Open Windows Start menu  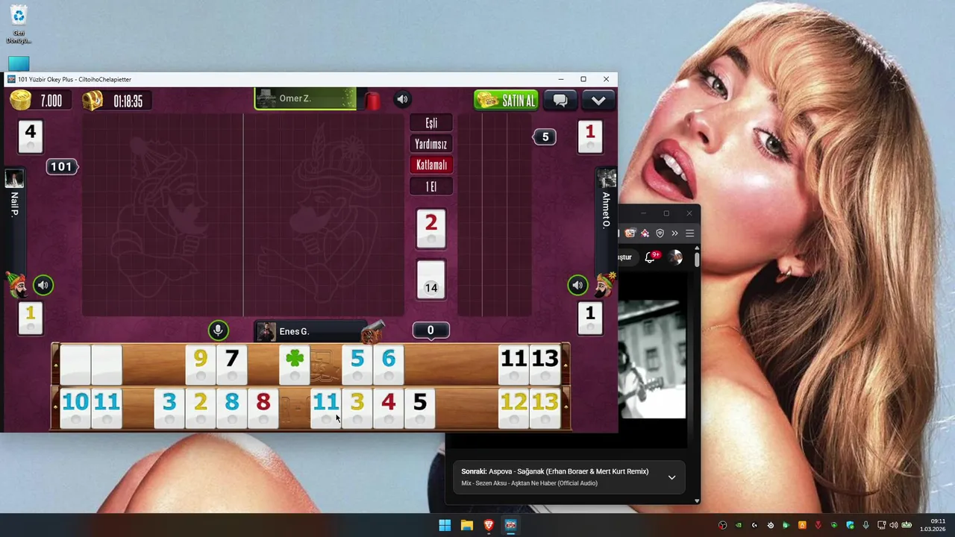click(445, 525)
